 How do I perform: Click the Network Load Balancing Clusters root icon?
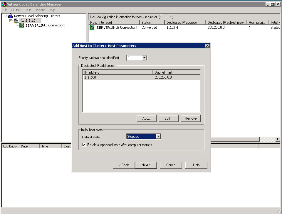click(x=10, y=16)
